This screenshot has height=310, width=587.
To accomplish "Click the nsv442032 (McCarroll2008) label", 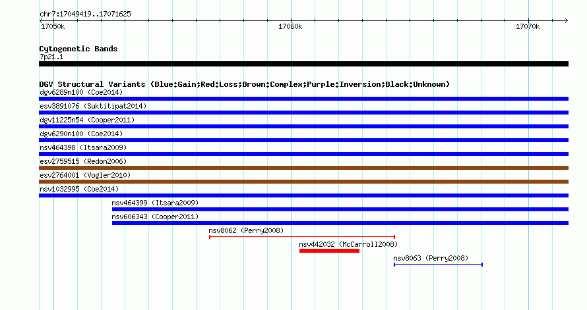I will coord(348,244).
